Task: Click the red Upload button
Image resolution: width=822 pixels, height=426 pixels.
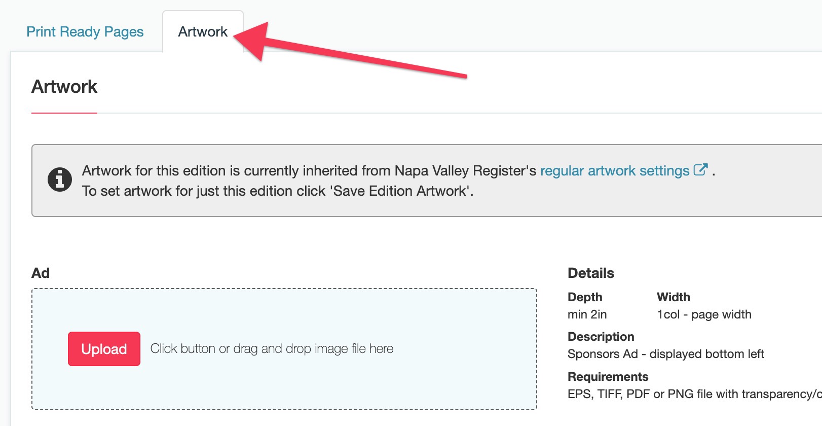Action: [x=104, y=349]
